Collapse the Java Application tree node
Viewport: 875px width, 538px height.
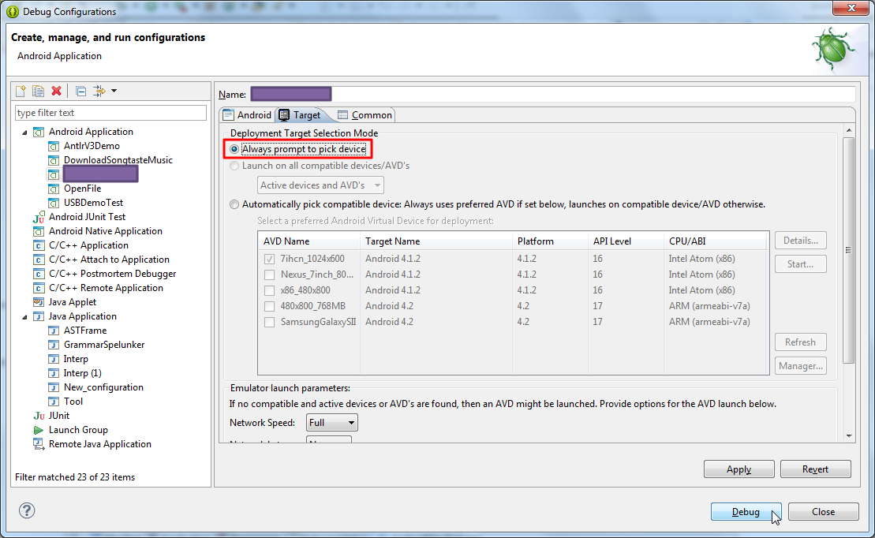(x=24, y=317)
